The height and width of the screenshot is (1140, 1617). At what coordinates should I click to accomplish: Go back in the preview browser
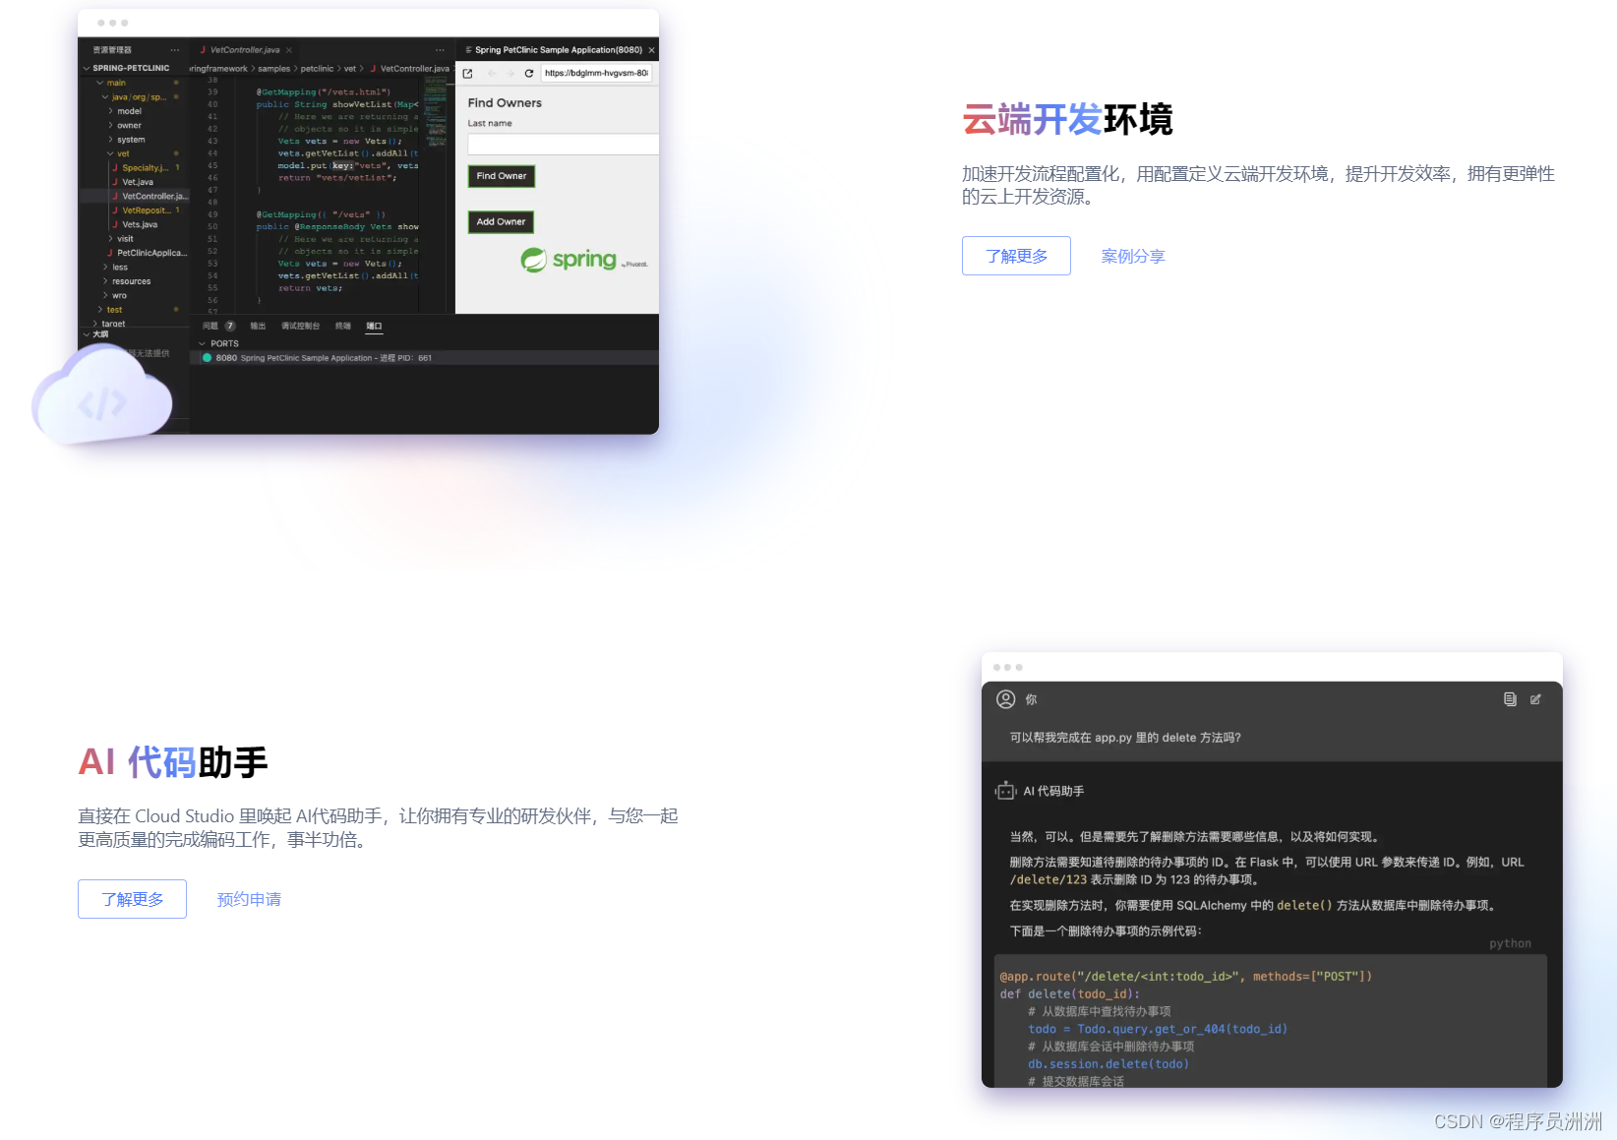click(492, 74)
